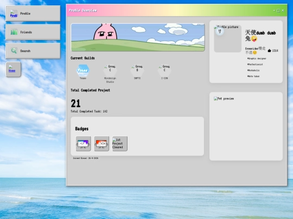Open the Search sidebar button
Screen dimensions: 293x219
pyautogui.click(x=33, y=51)
